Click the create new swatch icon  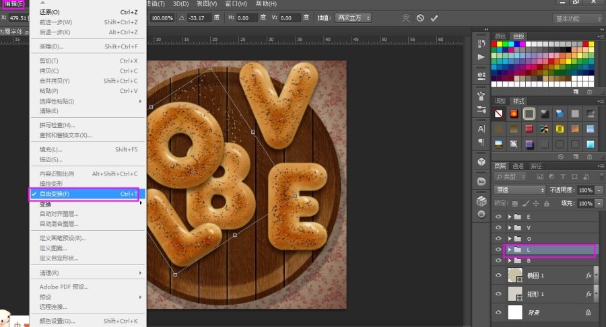tap(576, 92)
